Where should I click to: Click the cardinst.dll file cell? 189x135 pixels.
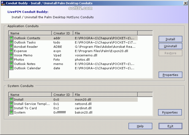[x=83, y=108]
